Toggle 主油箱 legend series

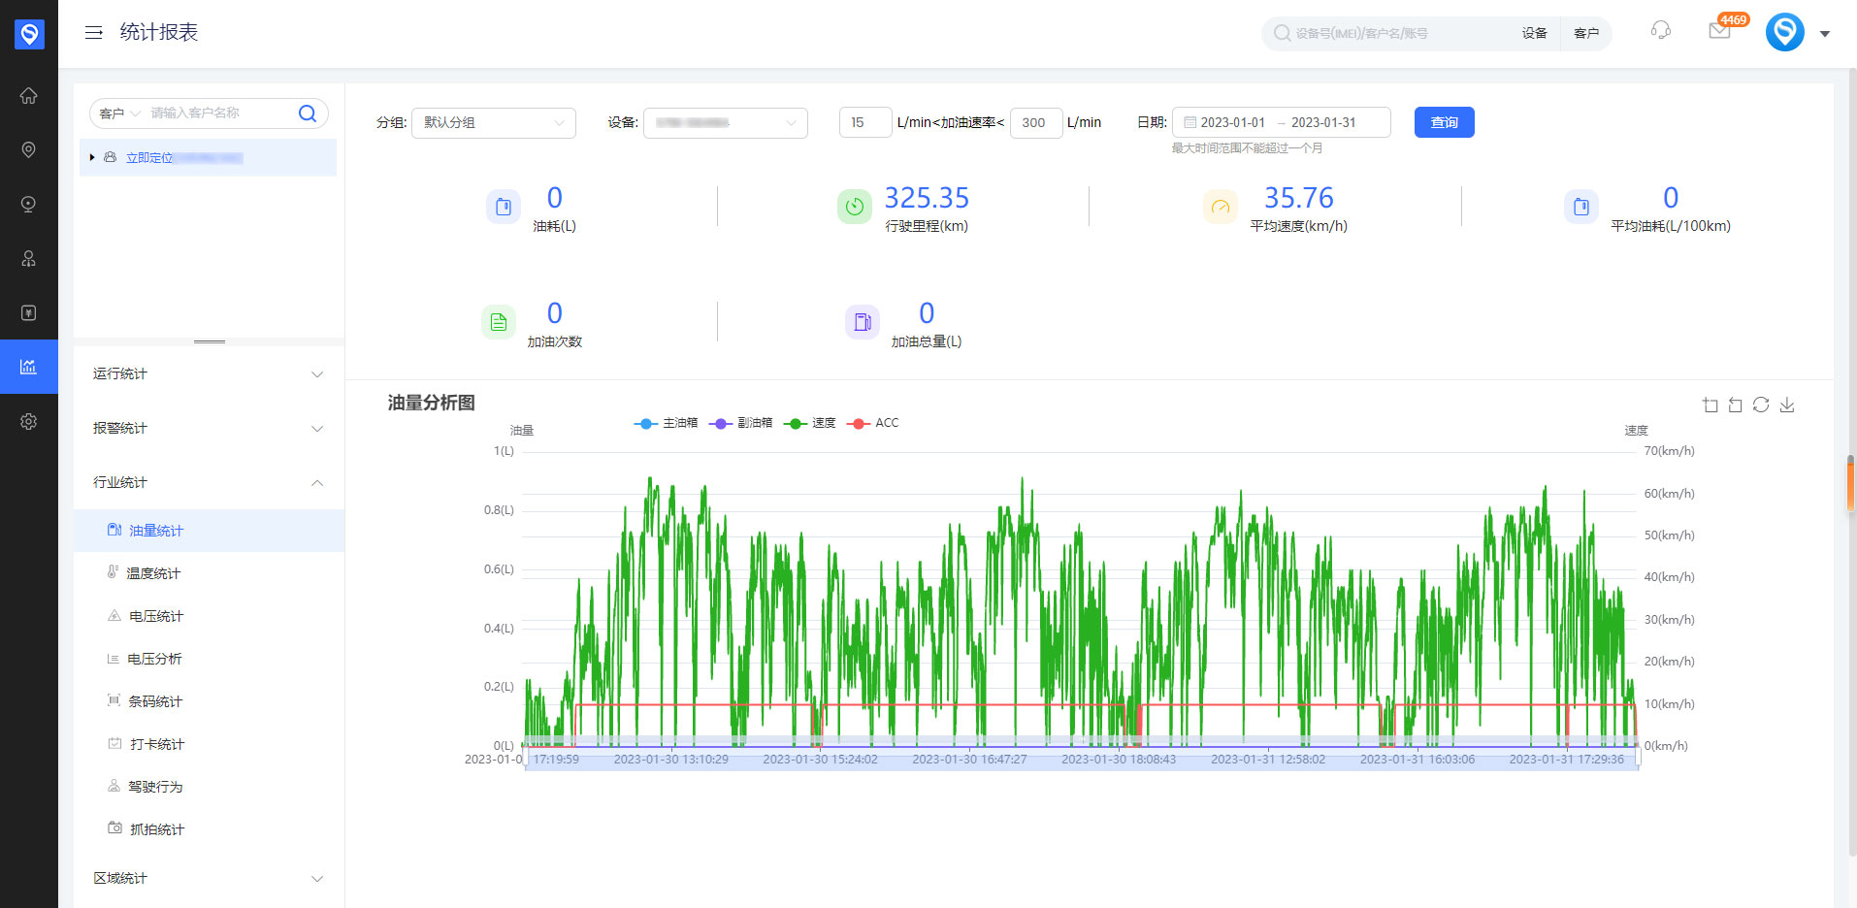pos(666,423)
